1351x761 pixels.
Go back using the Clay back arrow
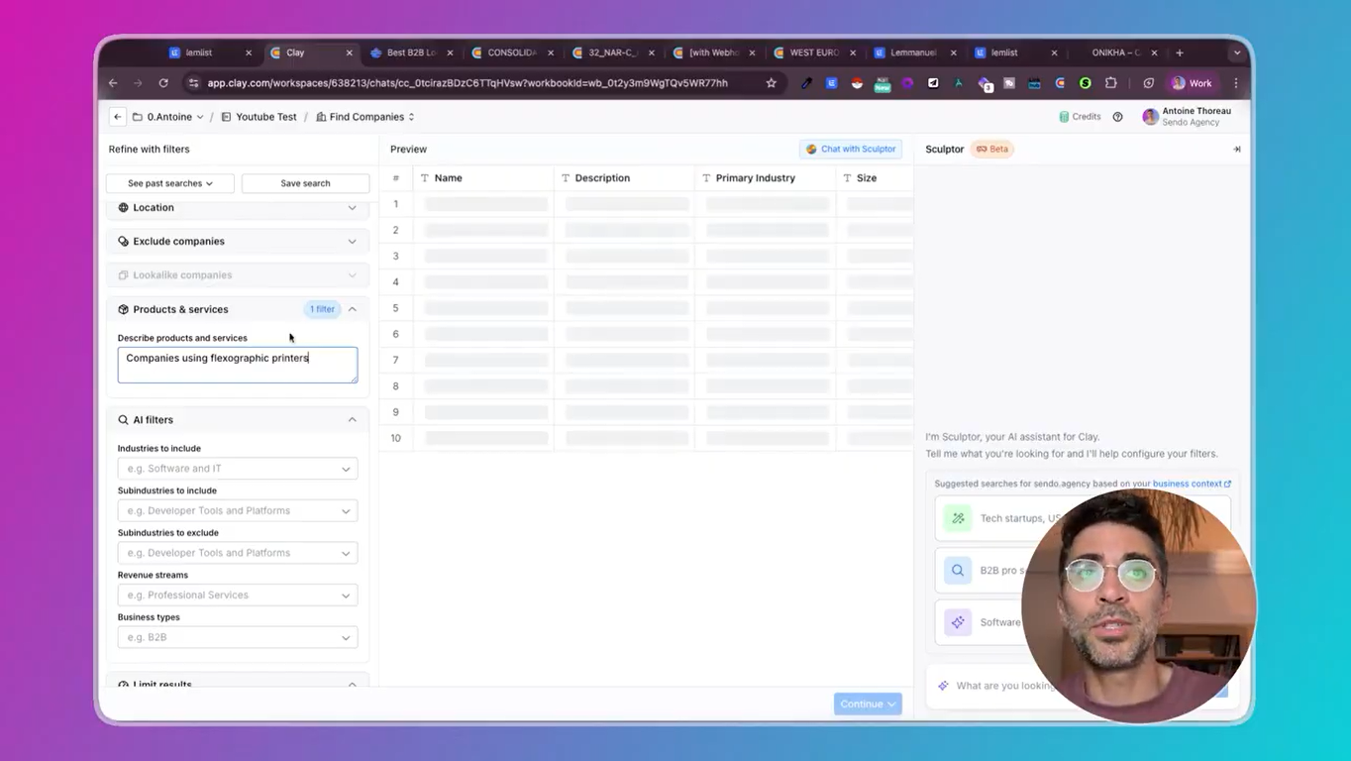point(117,117)
